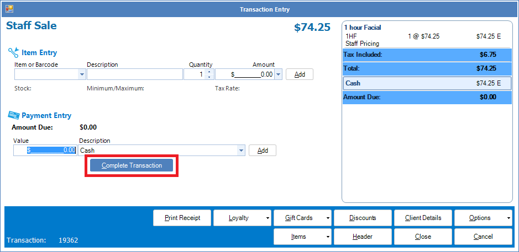
Task: Click the Item Entry section icon
Action: (x=13, y=53)
